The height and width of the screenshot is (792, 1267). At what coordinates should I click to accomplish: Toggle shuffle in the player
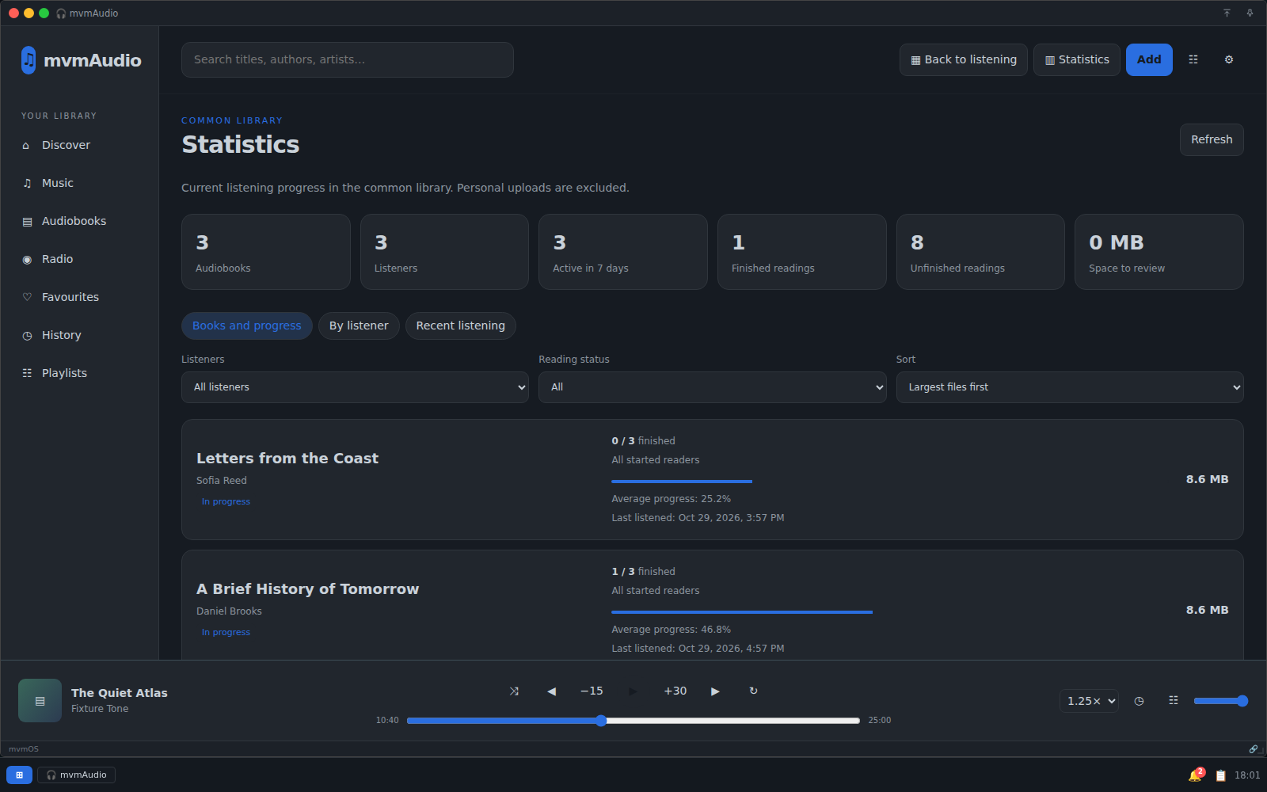click(514, 691)
